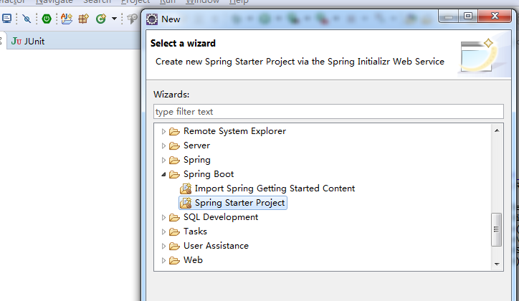Open the console monitor toolbar icon
Screen dimensions: 519x301
[7, 19]
